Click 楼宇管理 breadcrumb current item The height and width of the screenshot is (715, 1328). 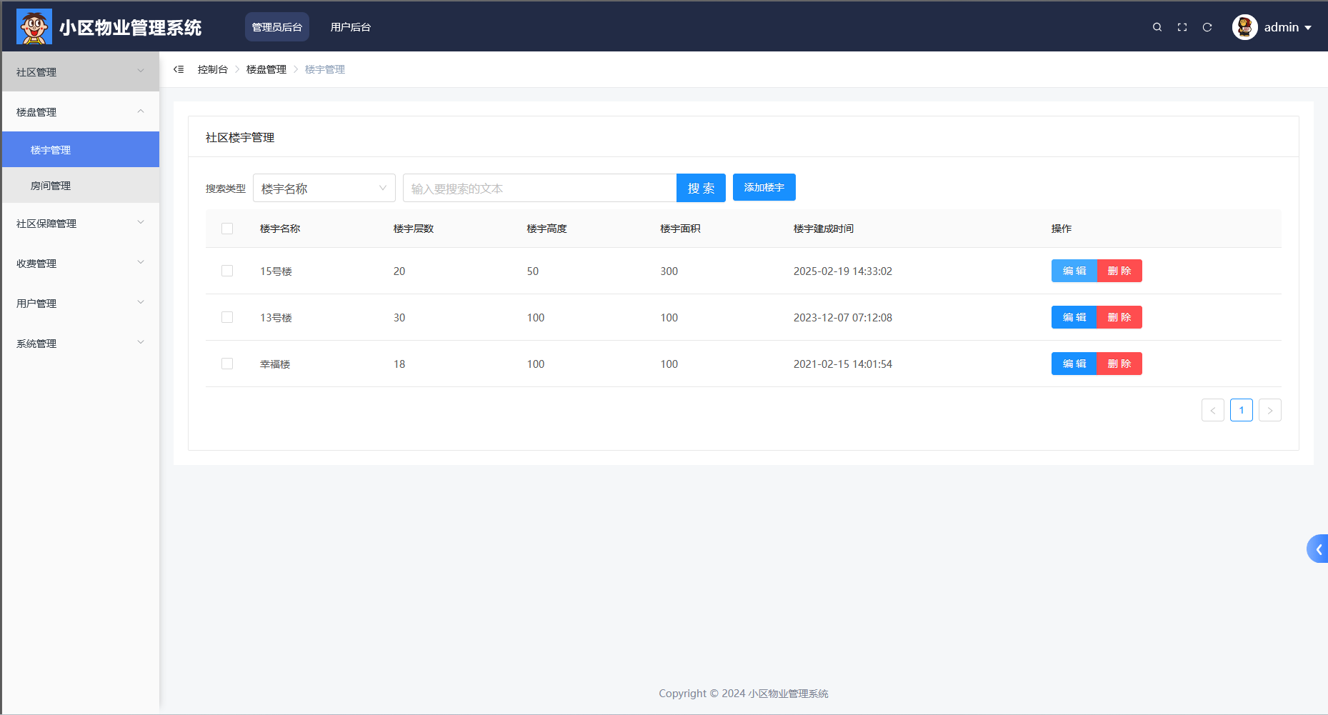(x=325, y=69)
